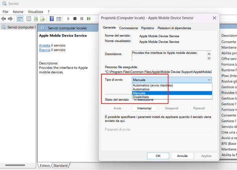Click the 'IPsec (Inte' row in services list

pyautogui.click(x=229, y=76)
